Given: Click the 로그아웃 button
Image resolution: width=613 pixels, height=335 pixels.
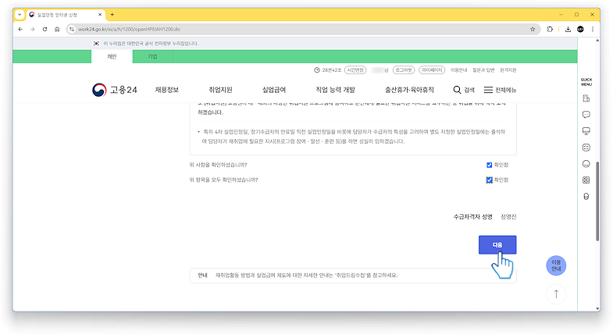Looking at the screenshot, I should [x=404, y=70].
